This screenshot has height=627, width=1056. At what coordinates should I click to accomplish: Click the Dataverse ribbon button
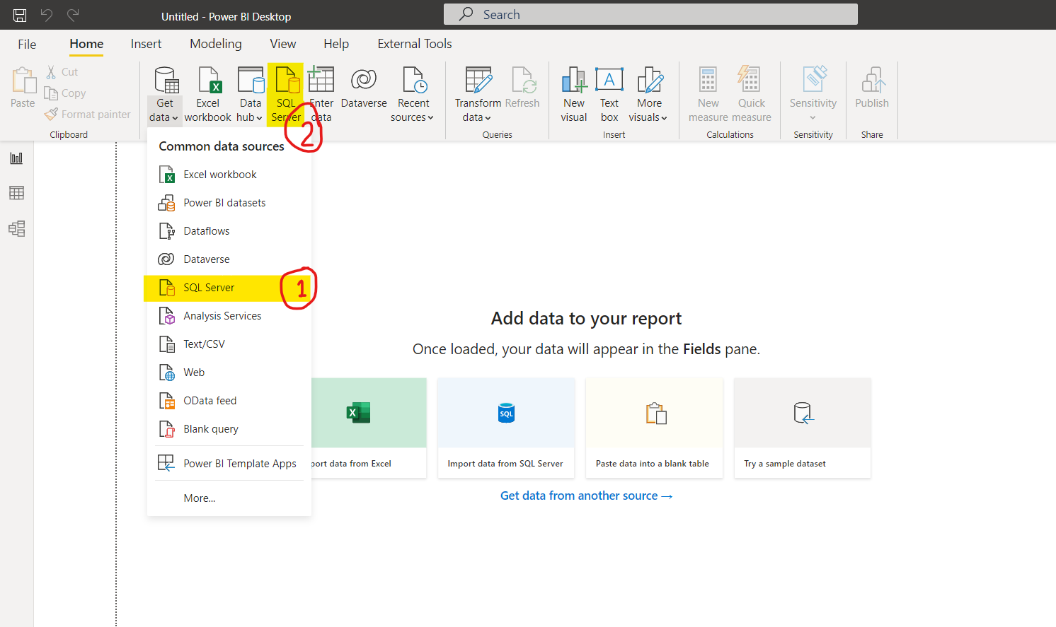click(364, 88)
